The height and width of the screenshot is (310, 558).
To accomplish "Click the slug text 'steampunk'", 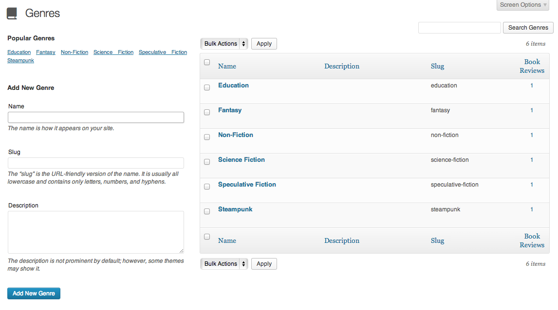I will [445, 209].
